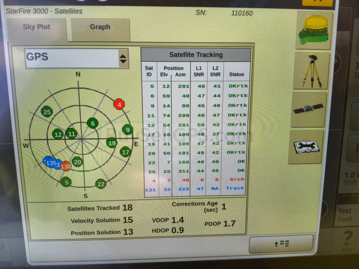Click the Satellite Tracking table header
This screenshot has width=359, height=269.
196,55
